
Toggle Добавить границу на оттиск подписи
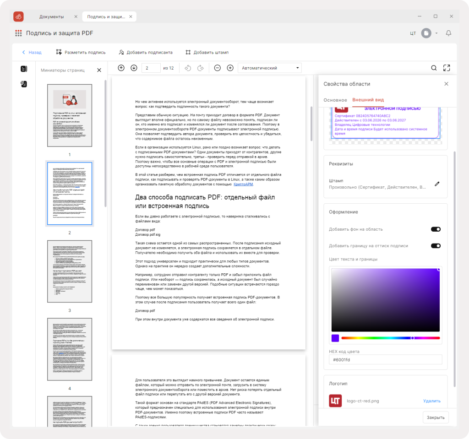coord(436,246)
